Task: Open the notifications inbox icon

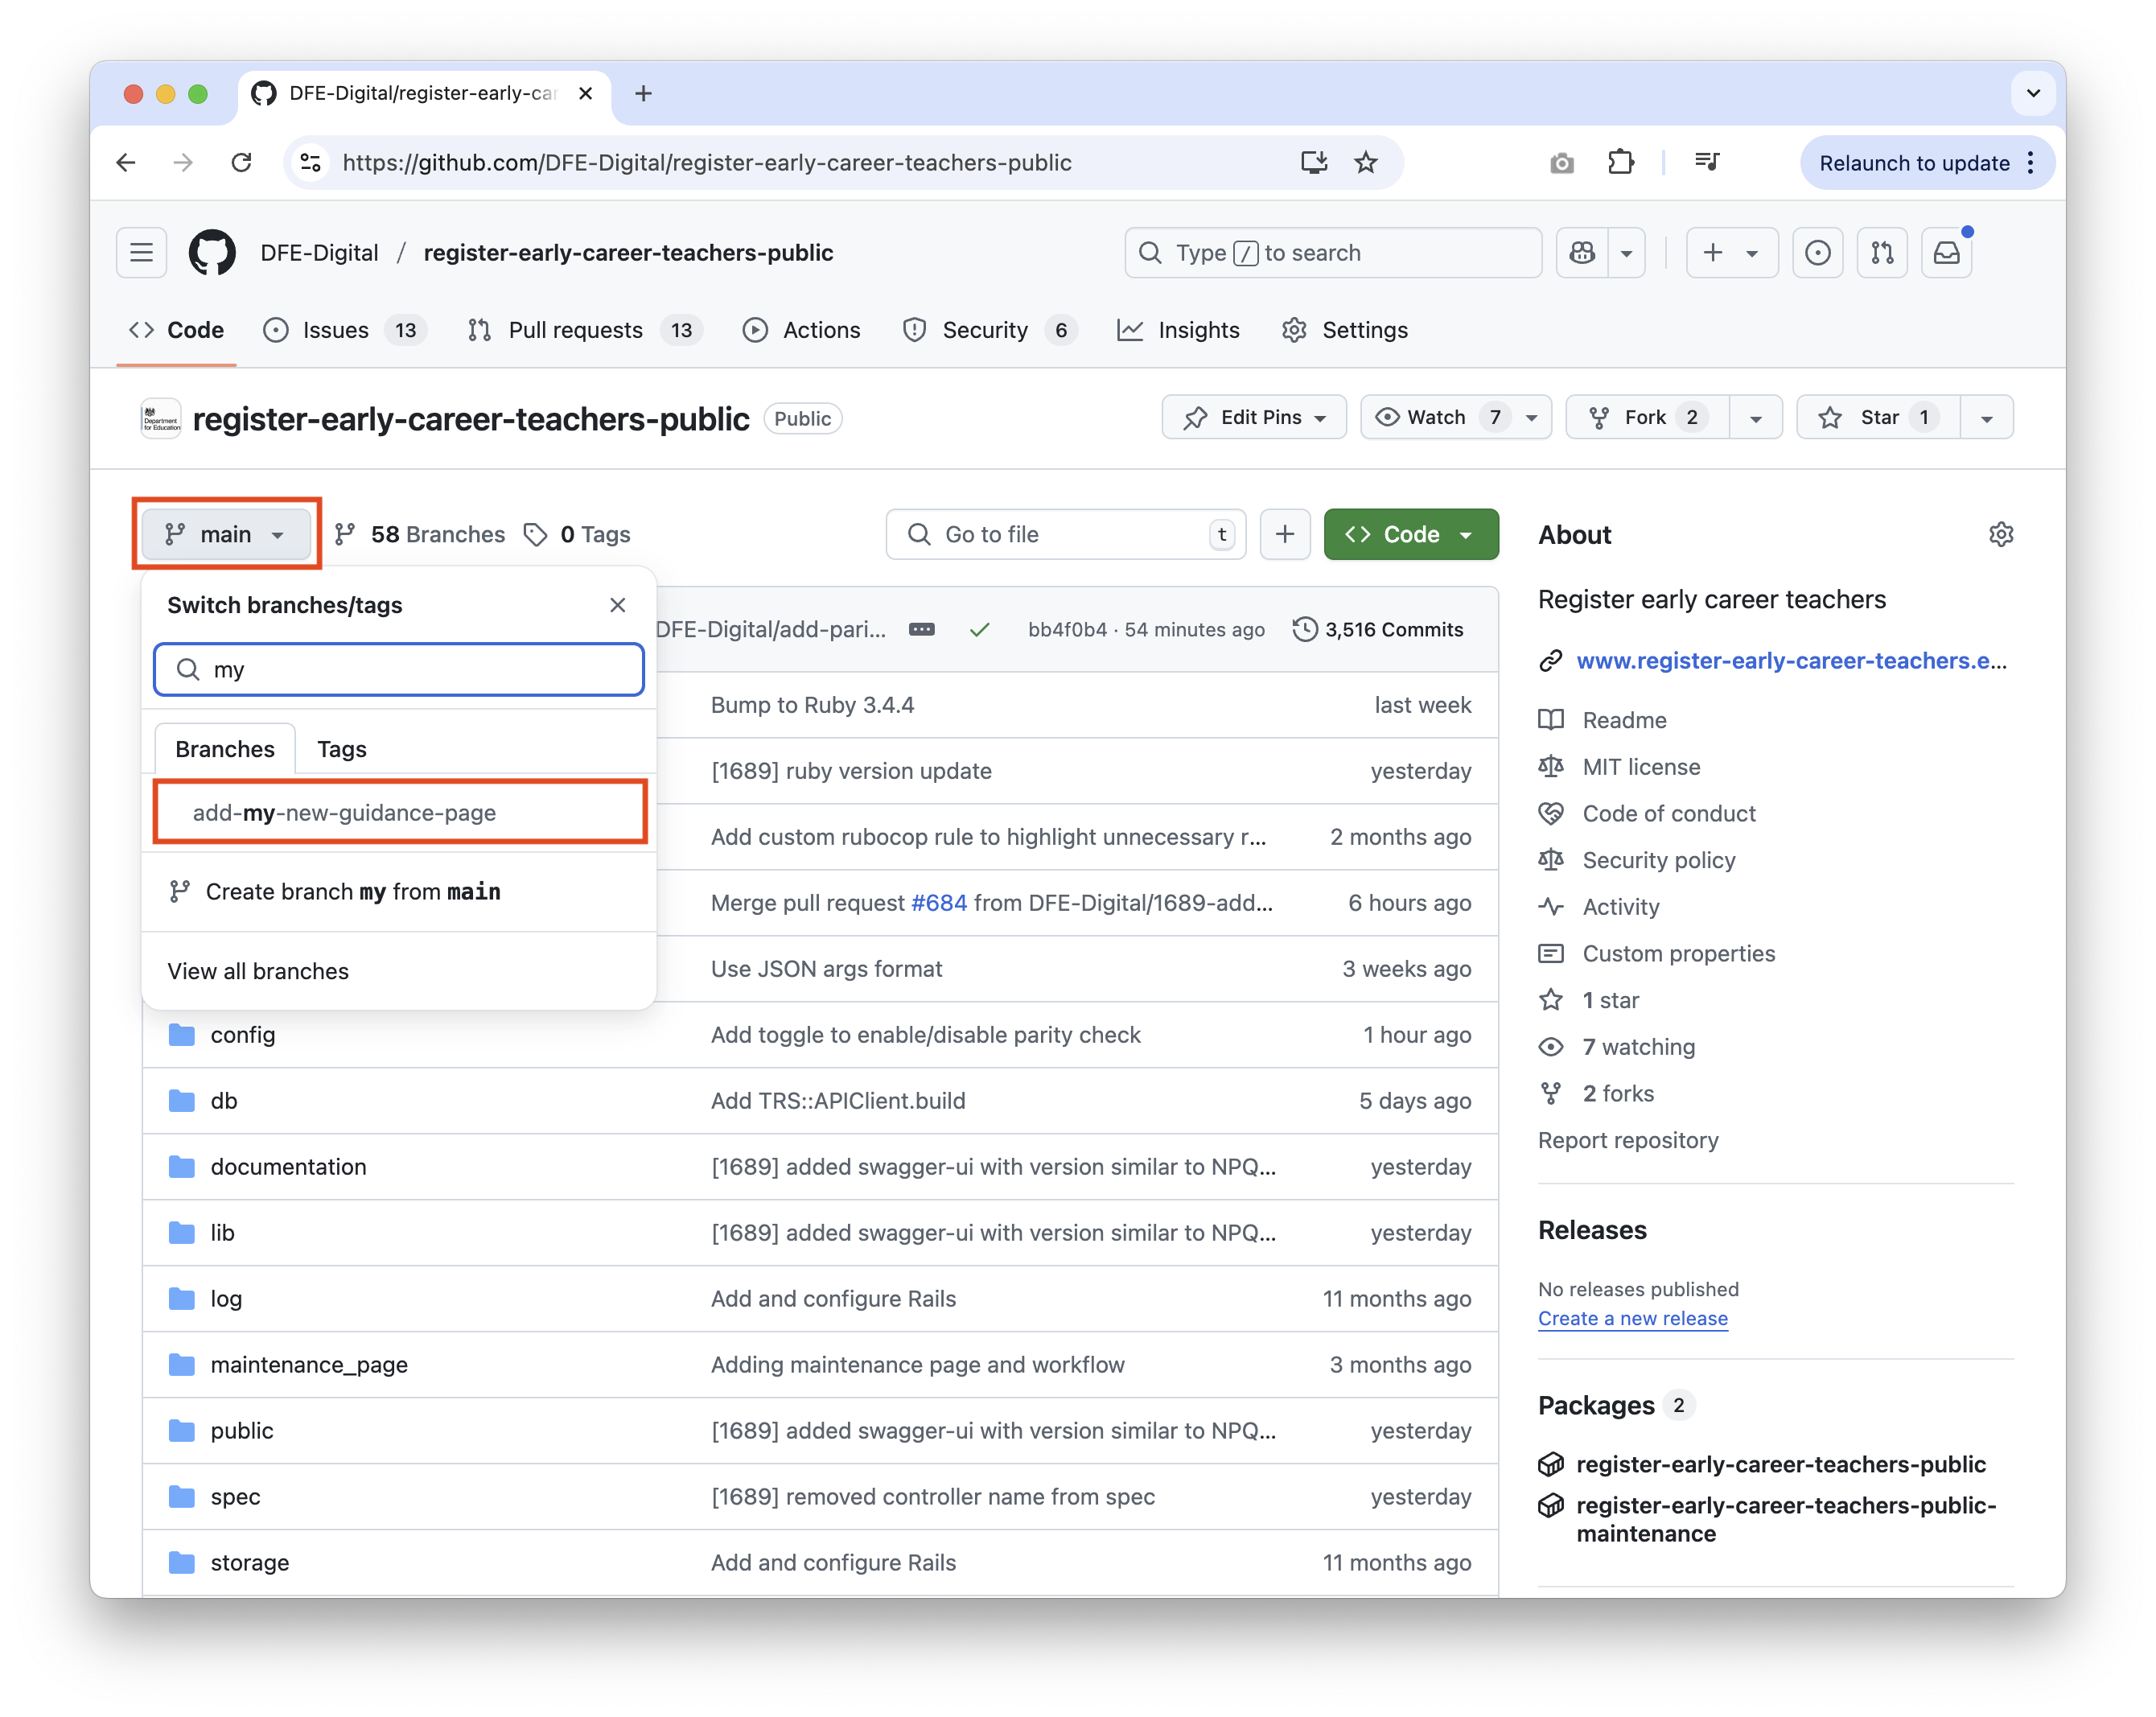Action: click(1946, 252)
